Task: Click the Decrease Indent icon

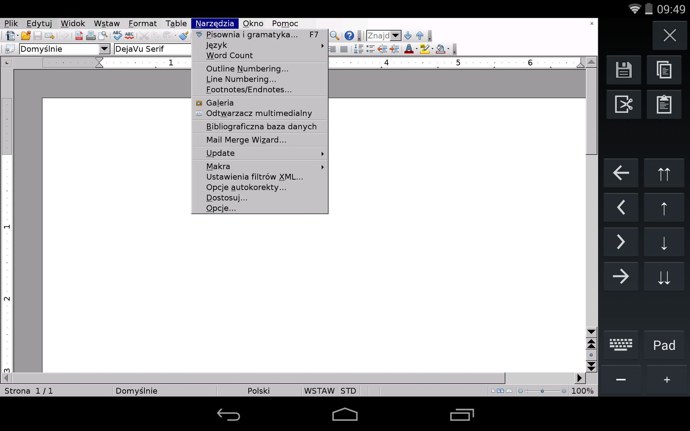Action: [x=382, y=49]
